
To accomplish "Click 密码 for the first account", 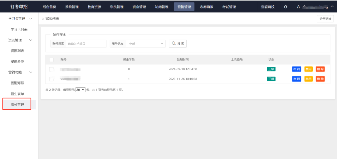I will click(x=296, y=69).
